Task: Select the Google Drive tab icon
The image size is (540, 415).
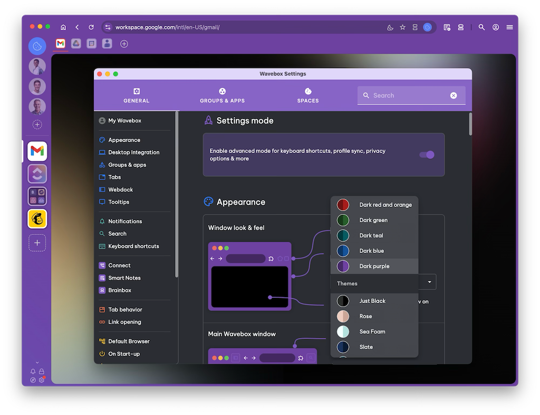Action: 76,43
